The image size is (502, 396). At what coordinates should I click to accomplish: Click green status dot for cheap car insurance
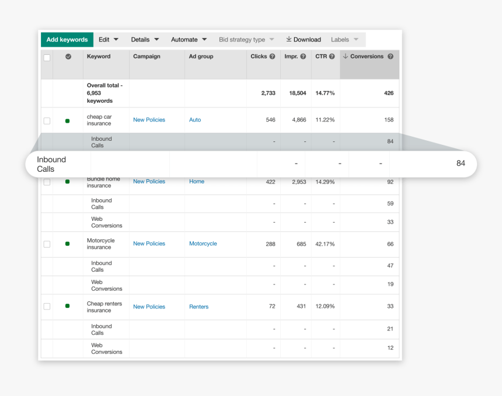point(67,120)
